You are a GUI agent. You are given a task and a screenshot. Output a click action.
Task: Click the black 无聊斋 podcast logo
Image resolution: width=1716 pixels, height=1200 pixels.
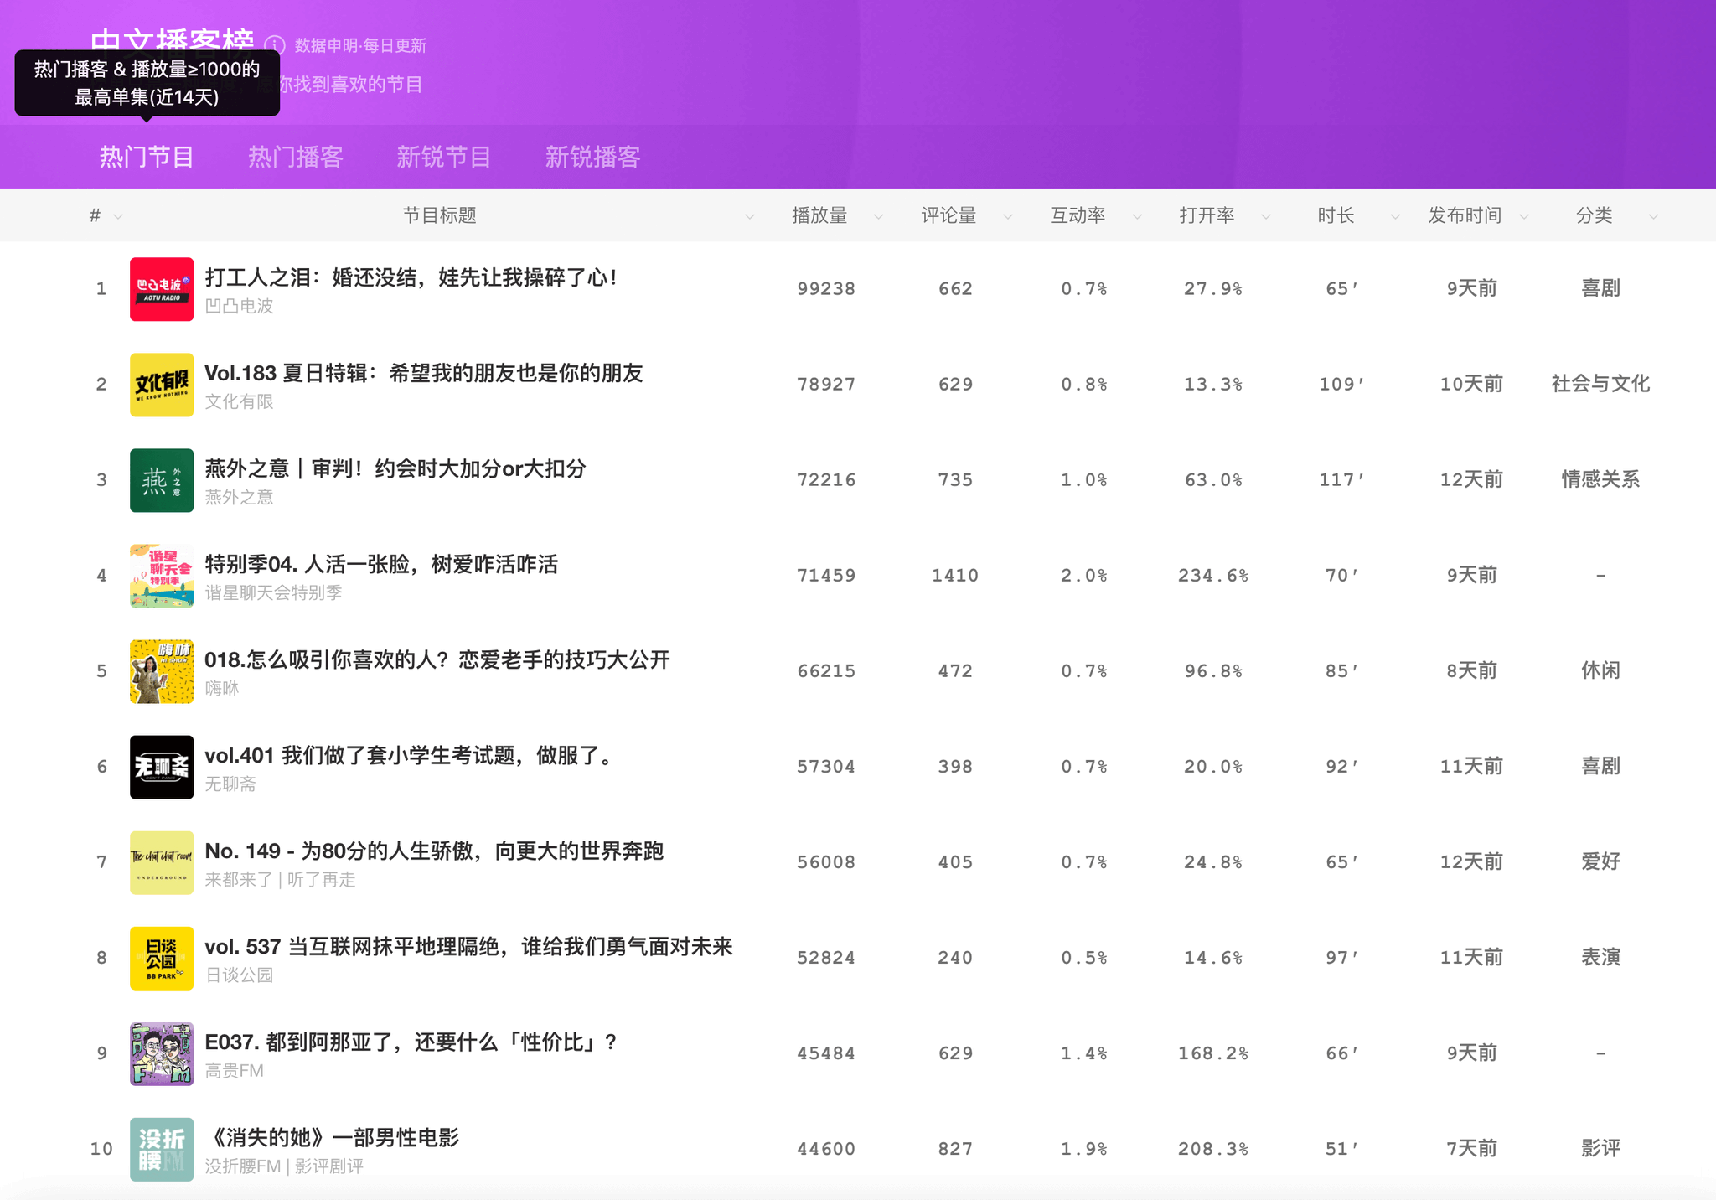coord(162,767)
